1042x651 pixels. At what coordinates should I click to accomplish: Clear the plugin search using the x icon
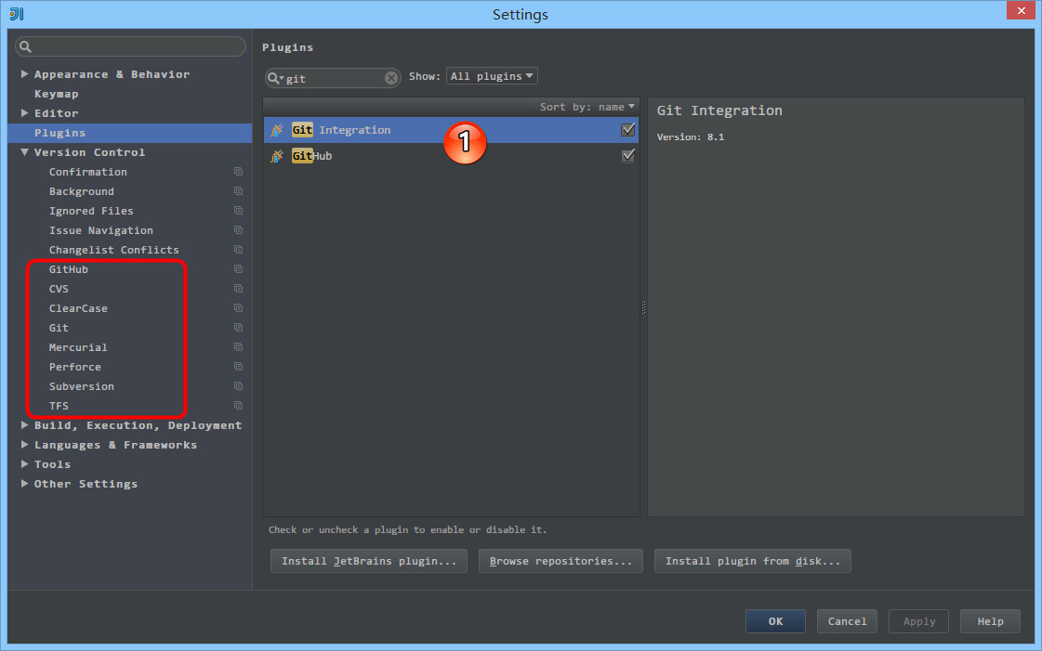click(391, 76)
